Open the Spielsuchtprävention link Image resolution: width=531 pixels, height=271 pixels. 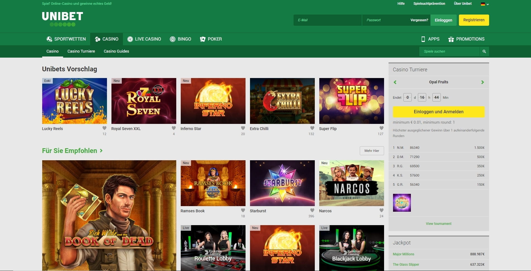coord(429,4)
